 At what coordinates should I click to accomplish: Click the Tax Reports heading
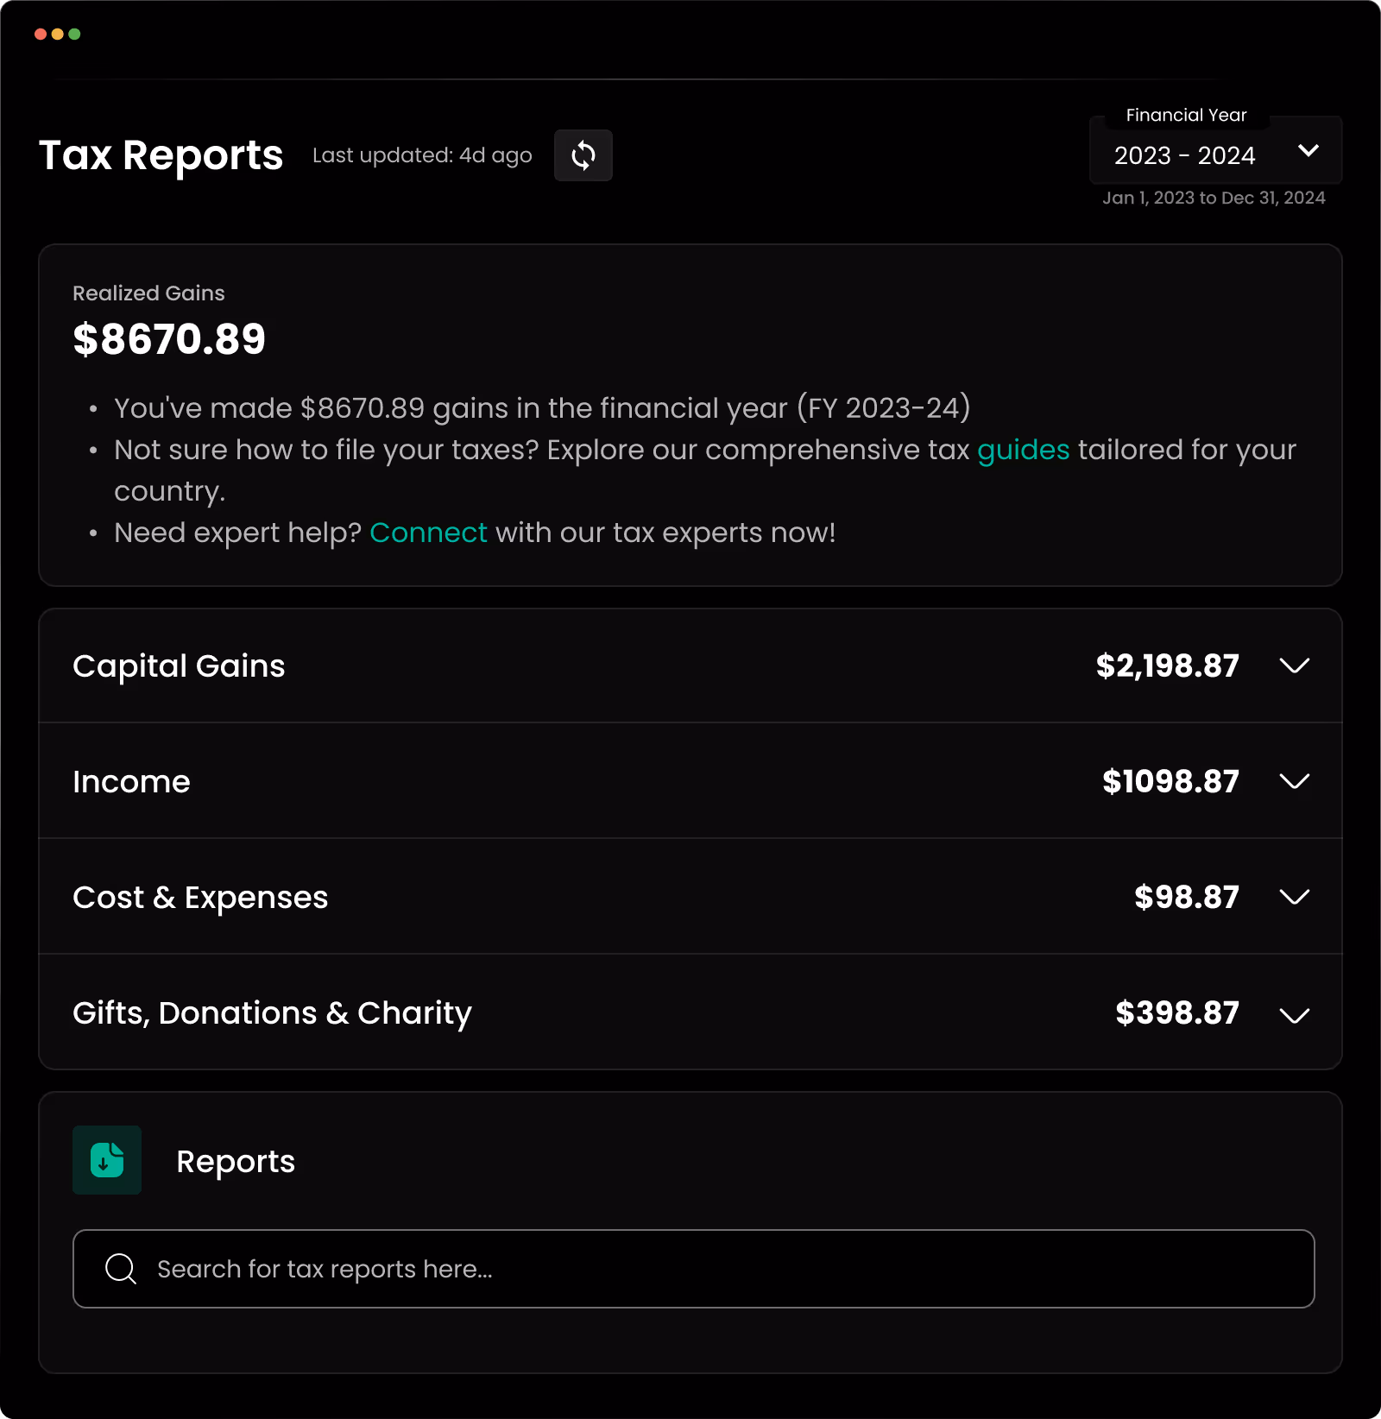coord(161,155)
